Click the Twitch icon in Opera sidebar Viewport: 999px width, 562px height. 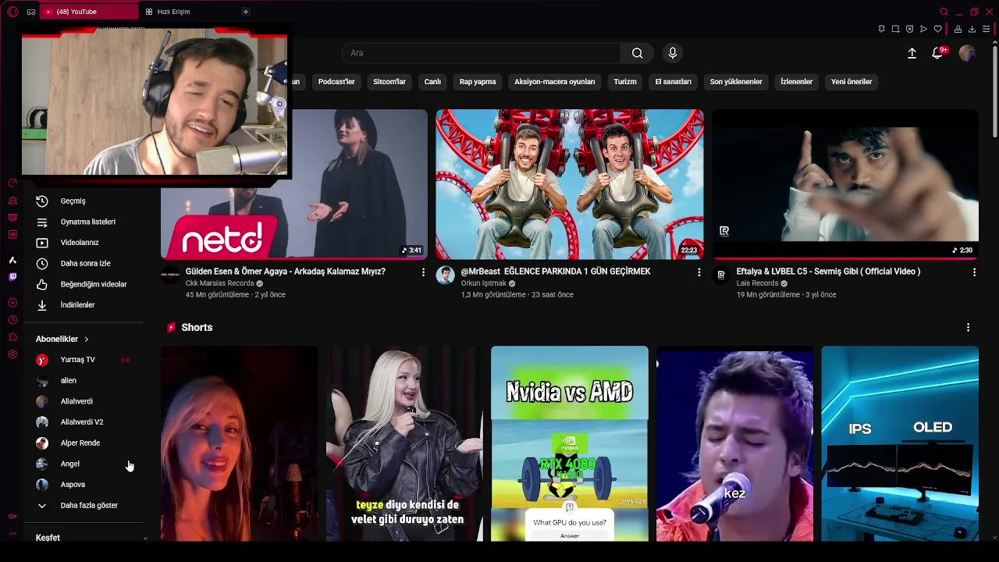pyautogui.click(x=12, y=277)
